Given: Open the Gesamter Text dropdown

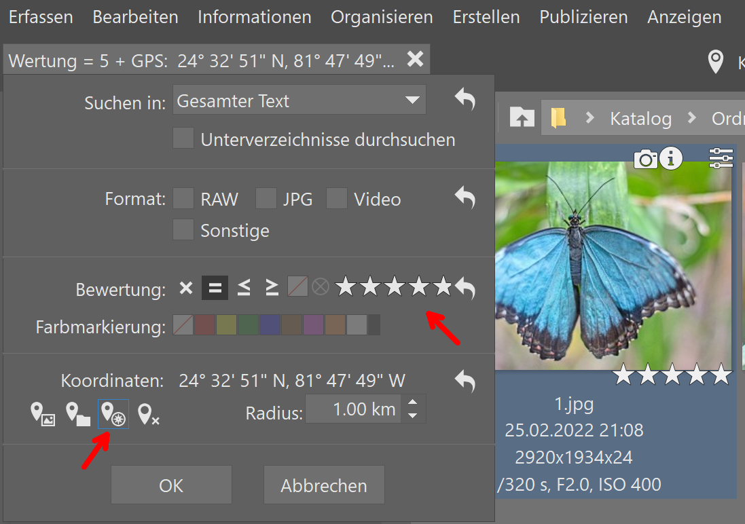Looking at the screenshot, I should 299,99.
